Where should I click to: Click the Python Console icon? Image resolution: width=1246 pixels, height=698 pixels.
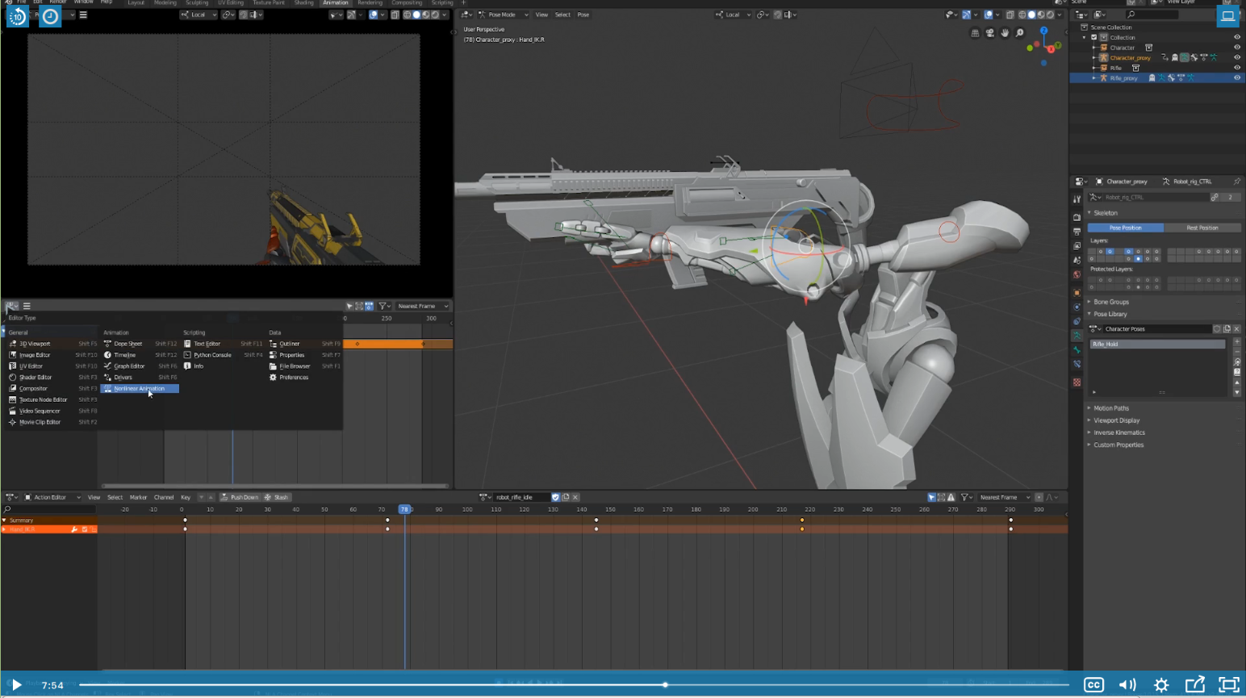(x=187, y=355)
